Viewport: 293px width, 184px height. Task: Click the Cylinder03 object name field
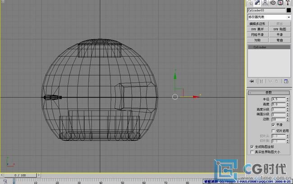pyautogui.click(x=267, y=10)
